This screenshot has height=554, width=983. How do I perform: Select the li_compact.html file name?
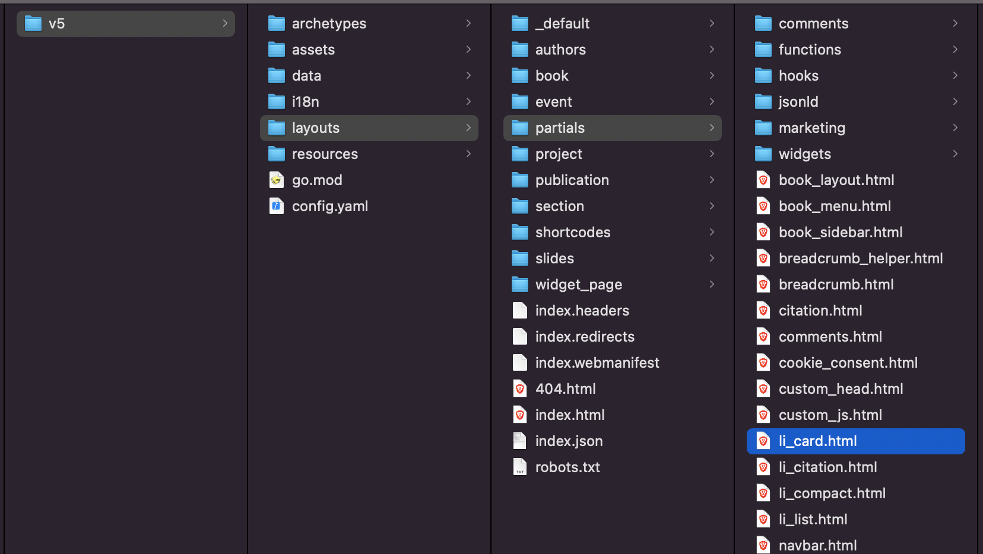pos(832,493)
